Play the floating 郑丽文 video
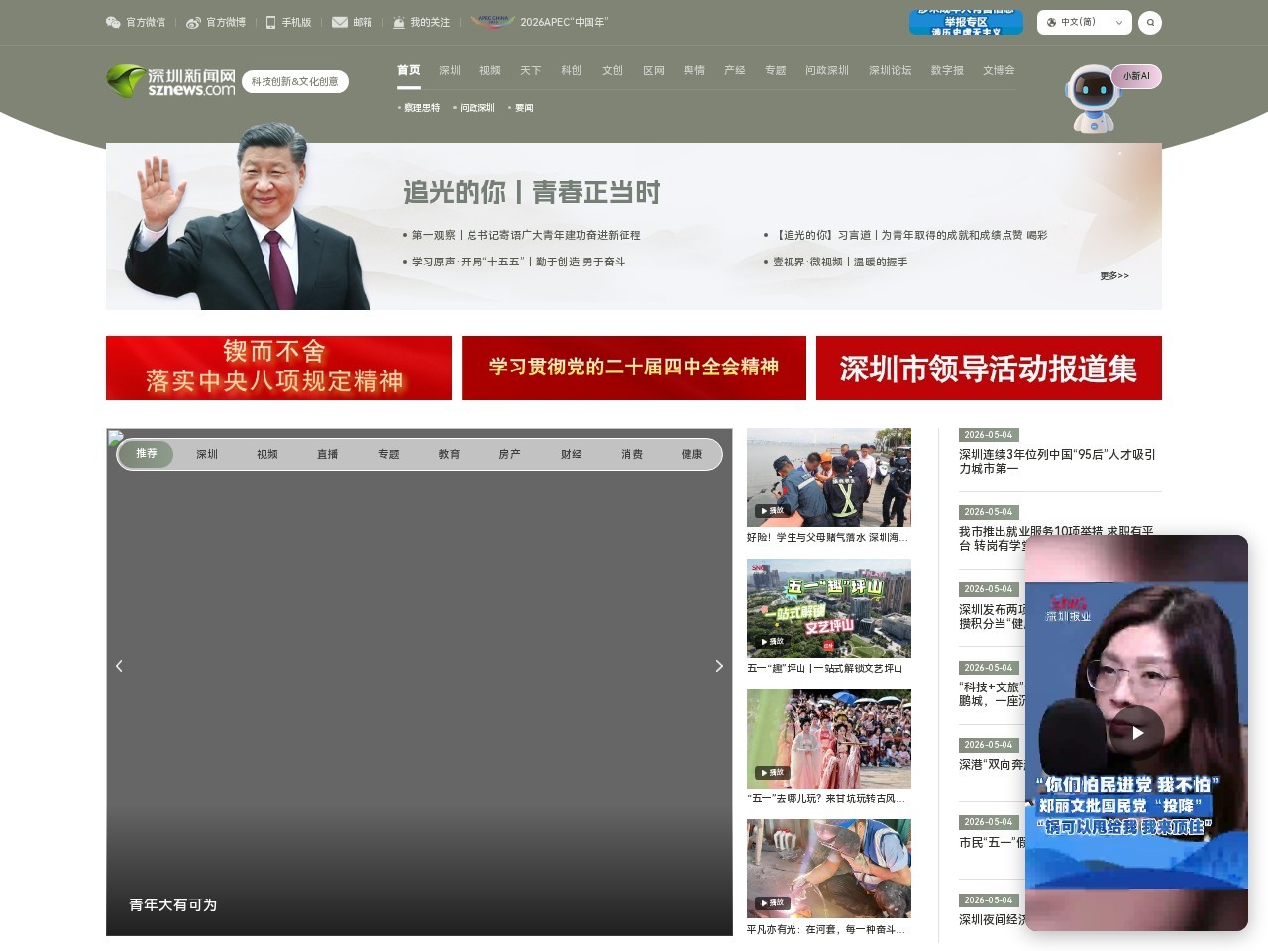Screen dimensions: 1268x951 (1136, 732)
